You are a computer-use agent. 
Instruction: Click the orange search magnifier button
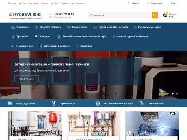coord(155,15)
